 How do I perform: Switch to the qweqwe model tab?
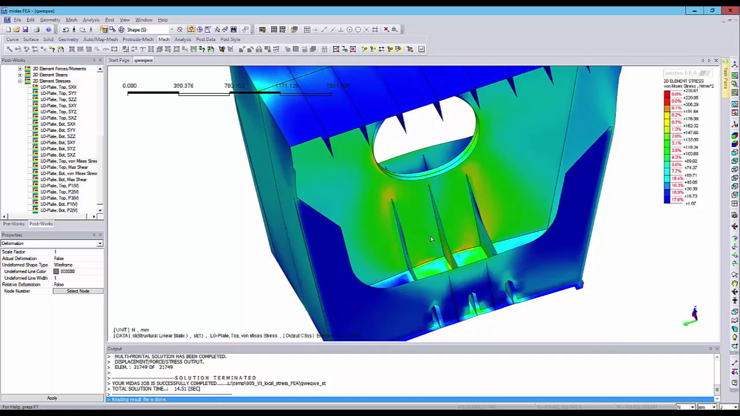pyautogui.click(x=143, y=60)
